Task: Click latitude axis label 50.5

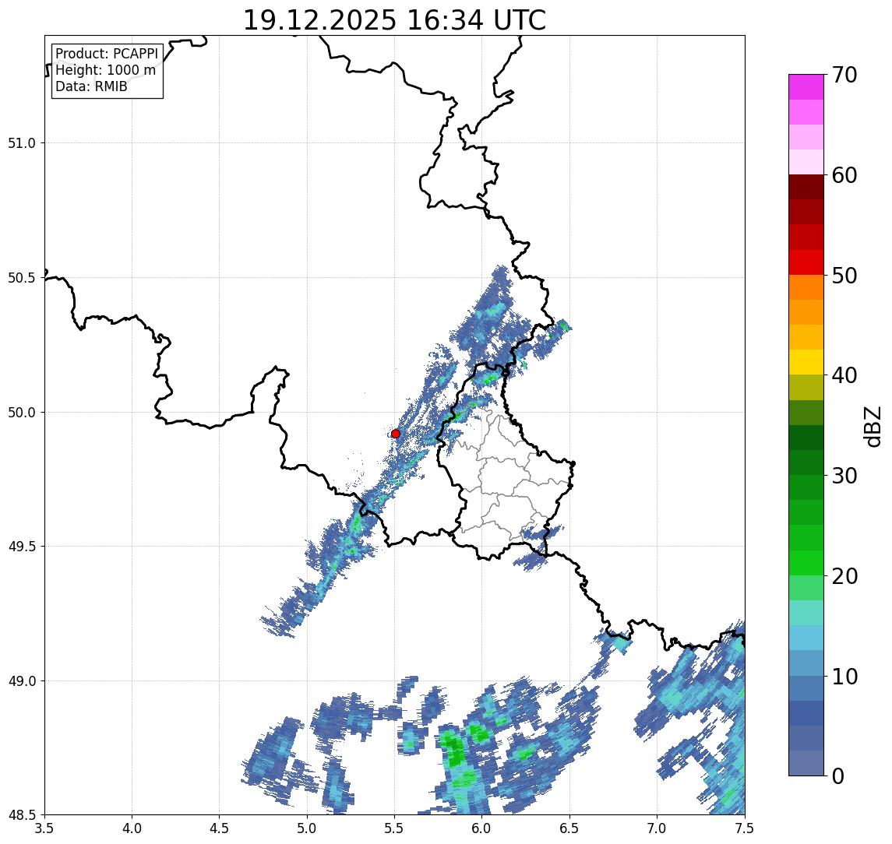Action: coord(22,277)
